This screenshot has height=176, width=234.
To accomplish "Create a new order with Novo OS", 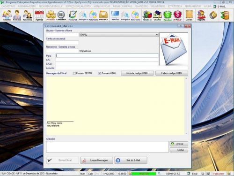I will [73, 15].
